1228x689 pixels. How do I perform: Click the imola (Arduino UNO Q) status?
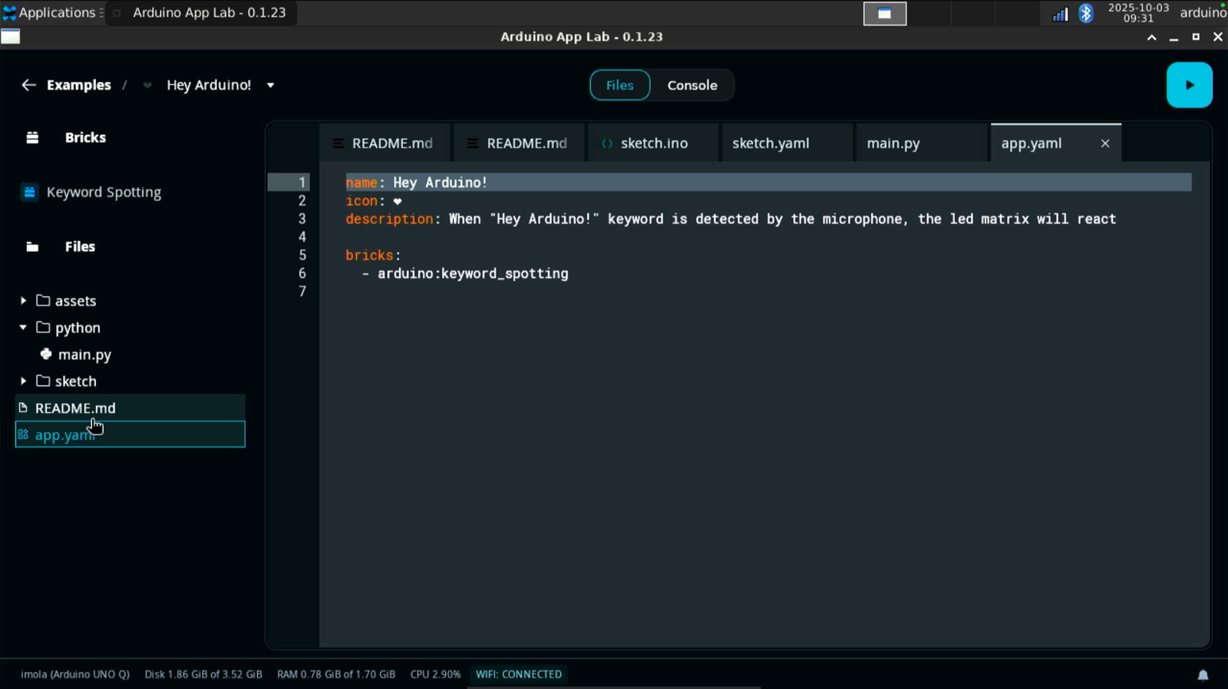pos(75,674)
